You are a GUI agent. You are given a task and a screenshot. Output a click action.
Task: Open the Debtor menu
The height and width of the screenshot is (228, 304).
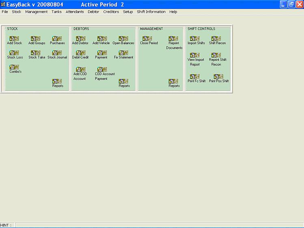tap(93, 12)
